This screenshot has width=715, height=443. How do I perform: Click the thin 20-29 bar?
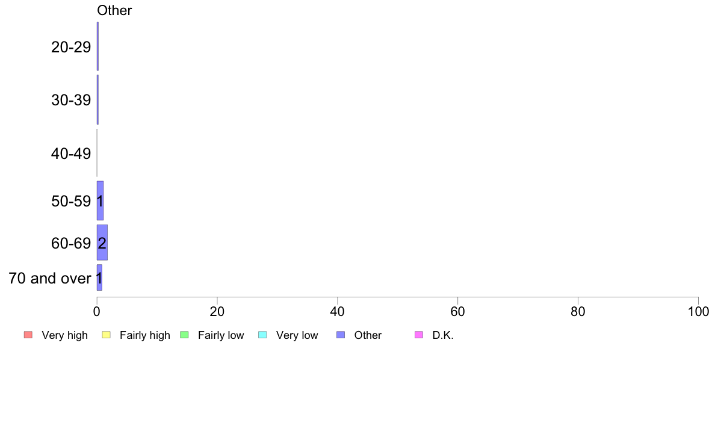tap(97, 46)
